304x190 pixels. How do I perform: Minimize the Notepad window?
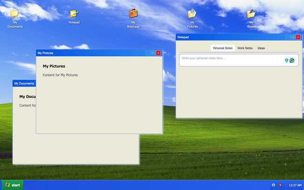point(288,37)
